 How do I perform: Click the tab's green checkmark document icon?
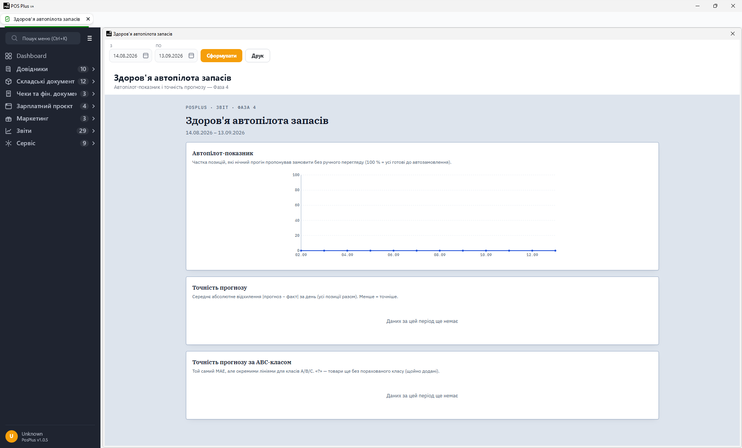click(x=7, y=19)
